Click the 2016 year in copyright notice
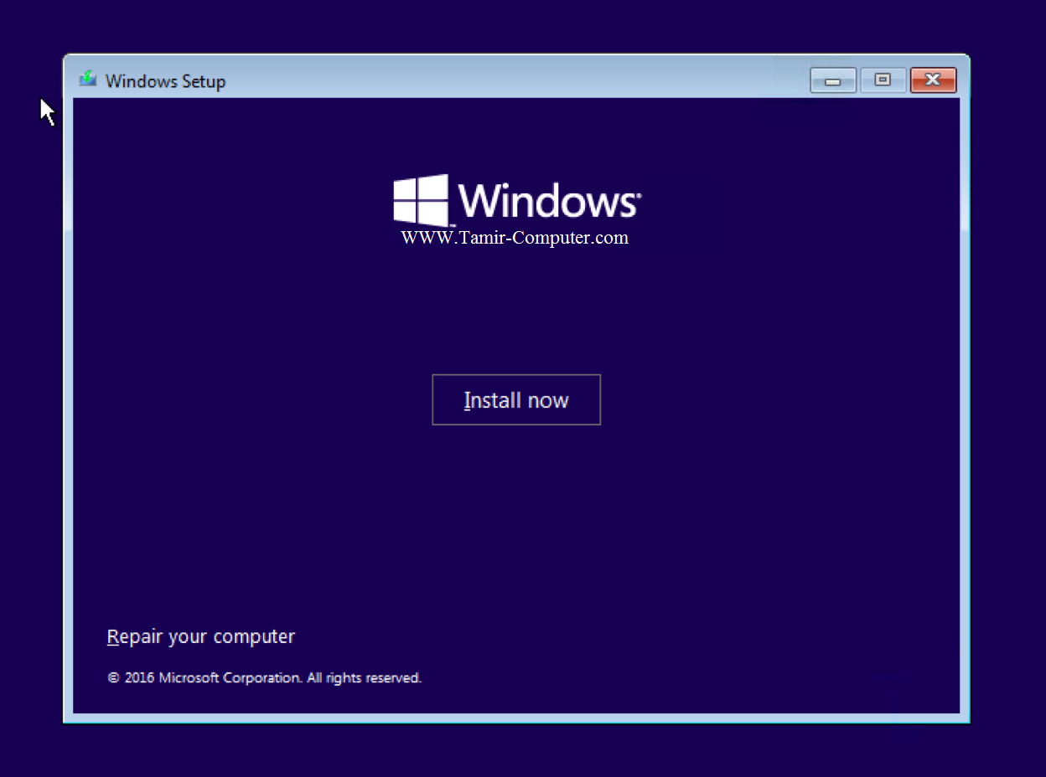 (139, 678)
